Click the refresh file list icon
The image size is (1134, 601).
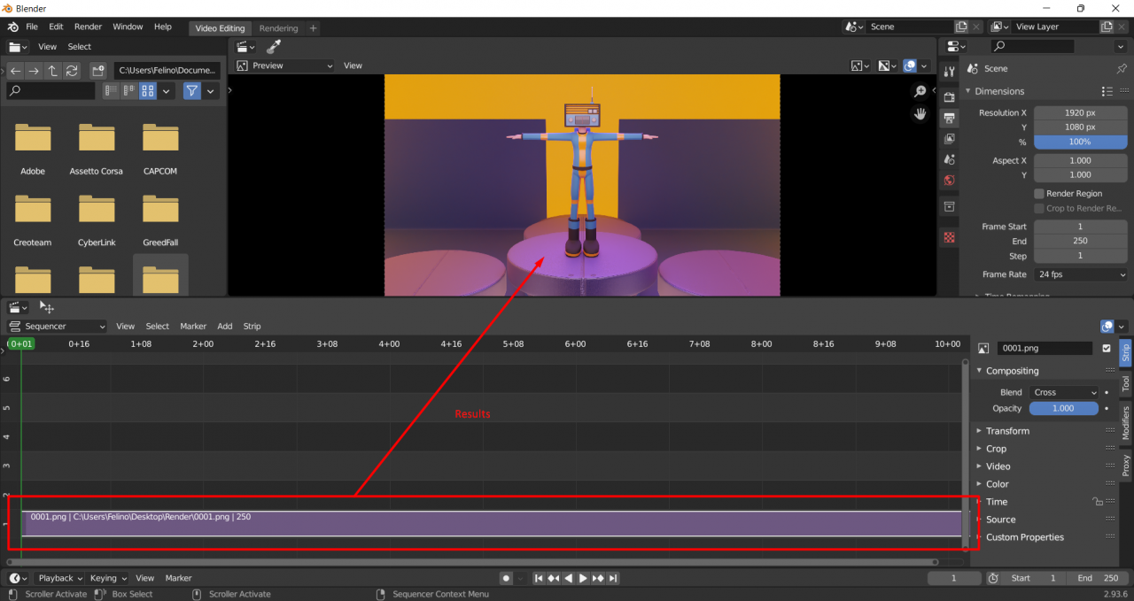click(x=72, y=71)
